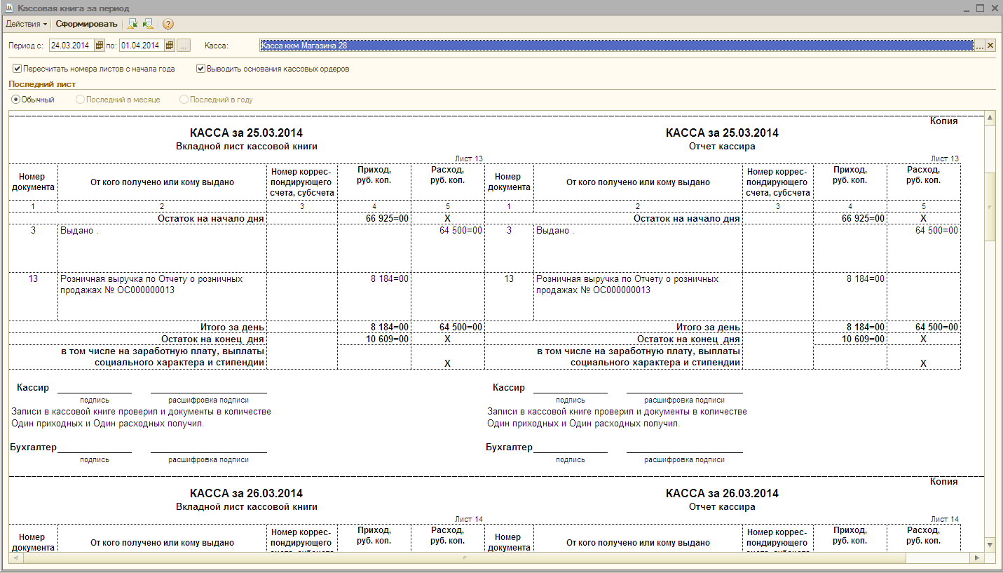
Task: Click right table document number 13 cell
Action: 509,296
